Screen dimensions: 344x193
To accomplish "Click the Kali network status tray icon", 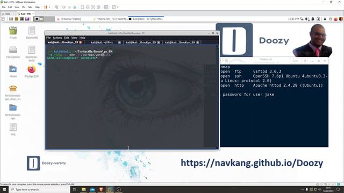I will click(x=302, y=19).
